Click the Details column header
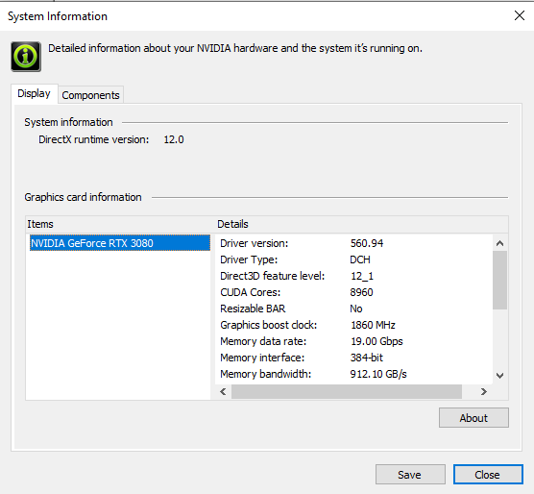This screenshot has height=494, width=534. 362,224
